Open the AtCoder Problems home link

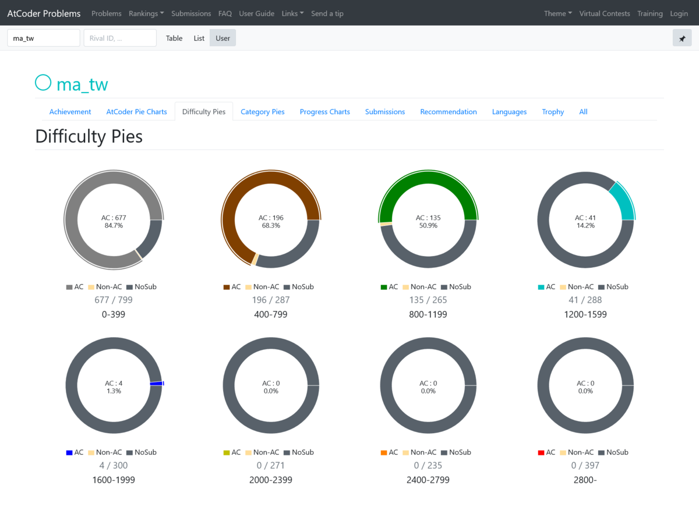(x=44, y=13)
